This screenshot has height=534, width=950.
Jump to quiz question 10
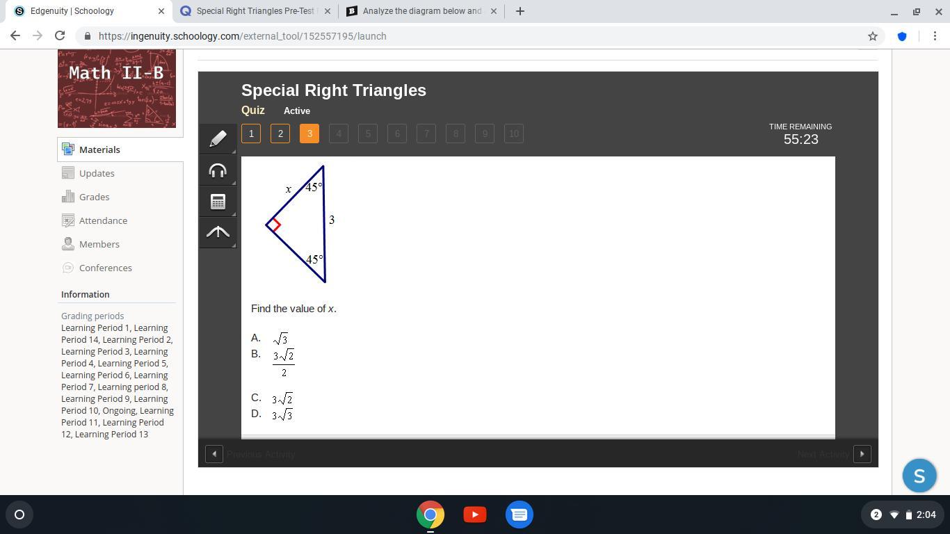[x=514, y=133]
